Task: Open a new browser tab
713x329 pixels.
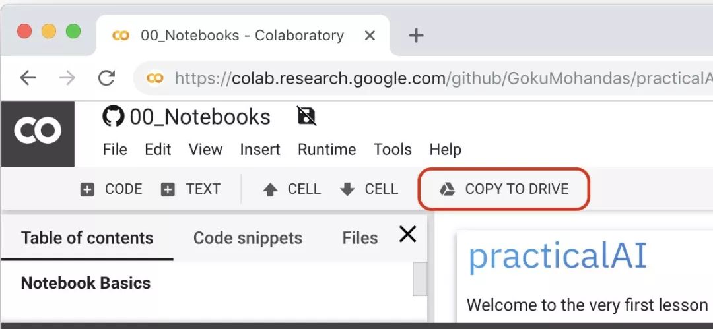Action: point(416,36)
